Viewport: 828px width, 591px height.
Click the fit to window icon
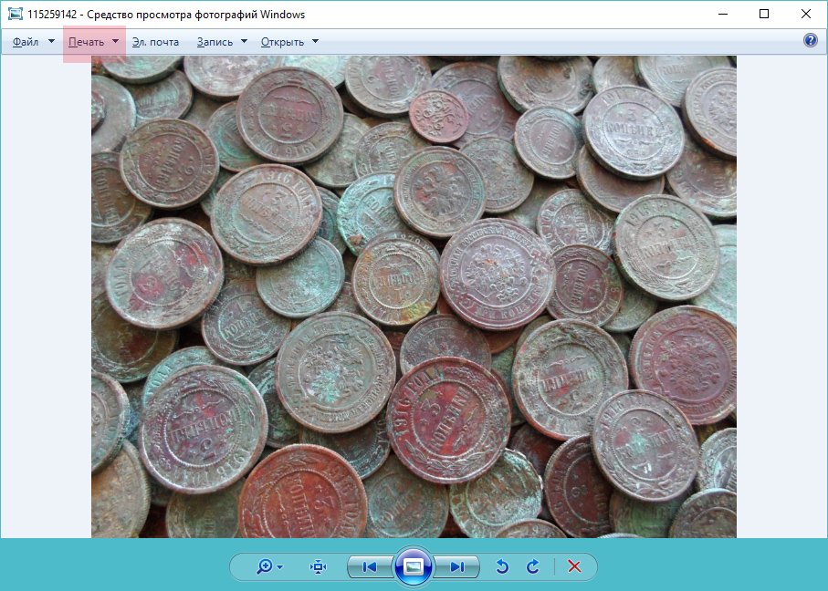pyautogui.click(x=318, y=567)
